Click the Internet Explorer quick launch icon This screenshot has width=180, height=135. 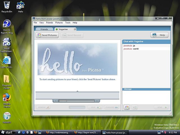(23, 132)
